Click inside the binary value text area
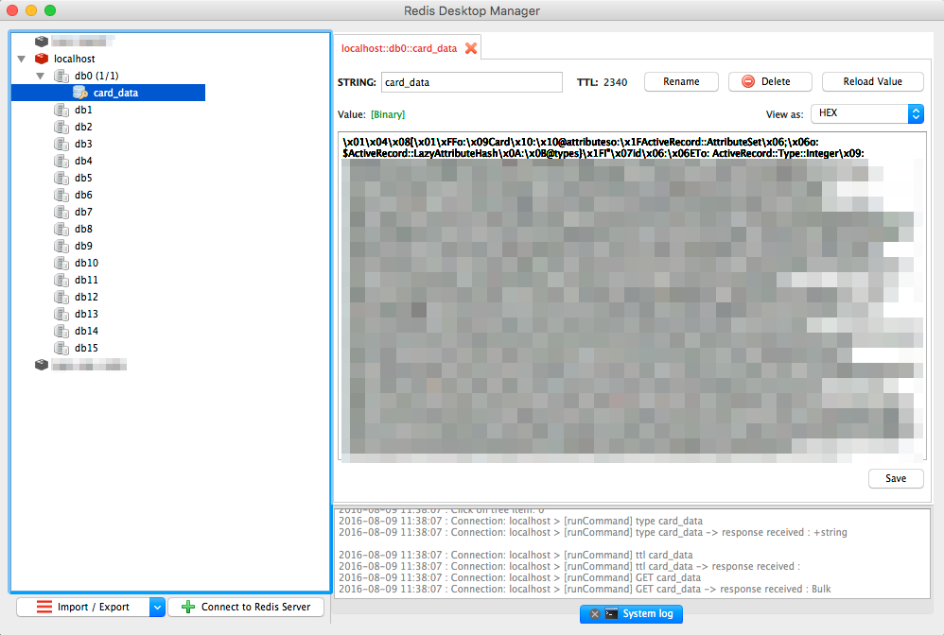 click(632, 297)
